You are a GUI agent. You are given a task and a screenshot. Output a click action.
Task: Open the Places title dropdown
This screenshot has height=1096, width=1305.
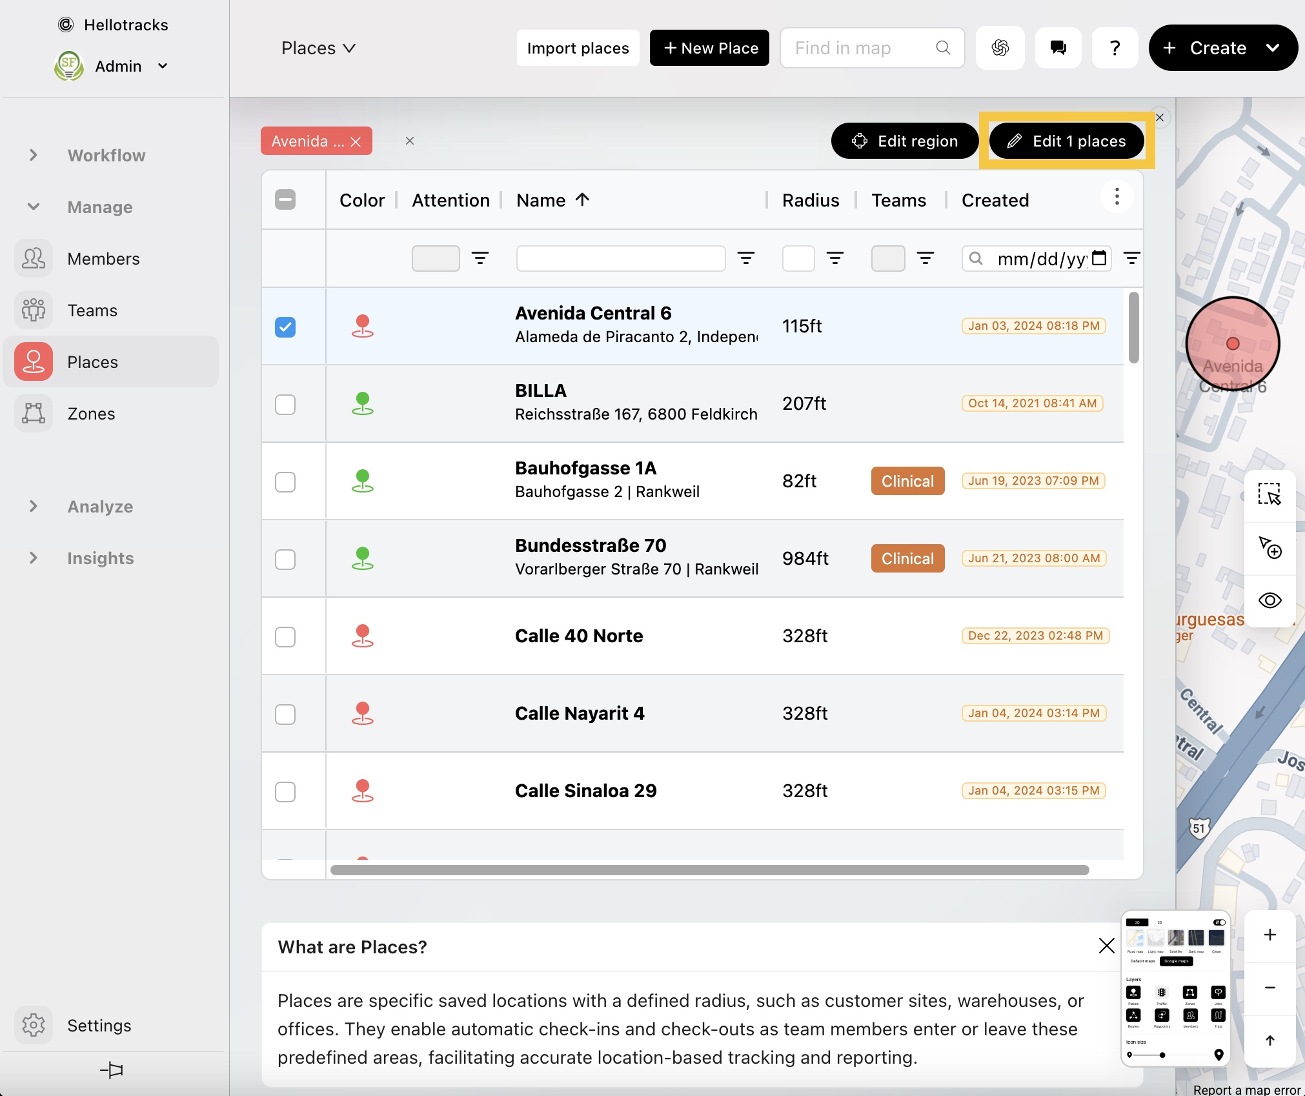pyautogui.click(x=318, y=48)
